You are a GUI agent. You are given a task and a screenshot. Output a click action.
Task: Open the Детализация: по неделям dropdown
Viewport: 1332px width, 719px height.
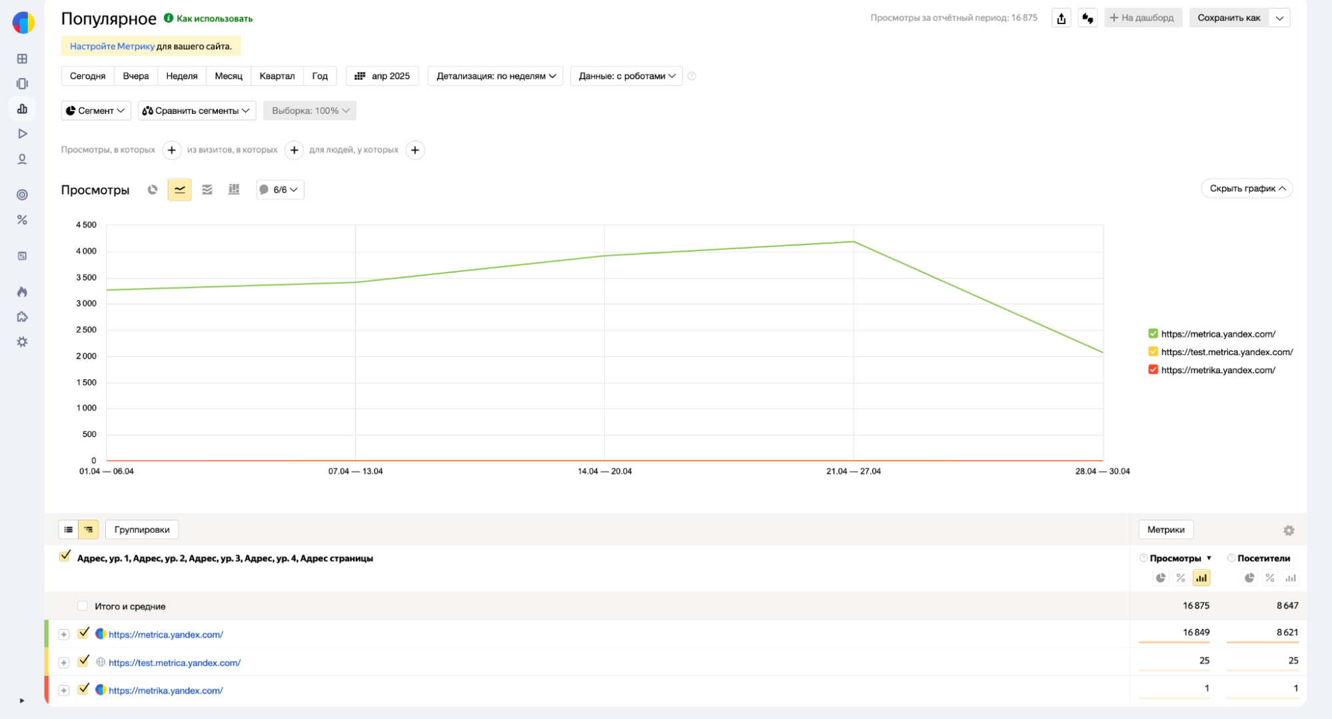(495, 76)
